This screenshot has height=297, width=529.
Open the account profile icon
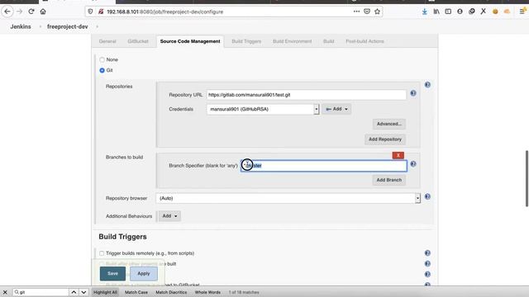click(x=460, y=12)
